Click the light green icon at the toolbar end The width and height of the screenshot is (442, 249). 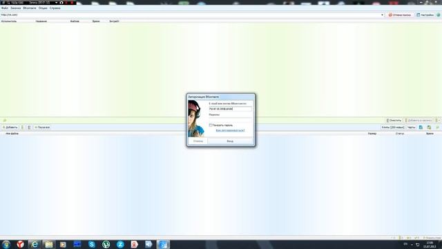click(437, 127)
